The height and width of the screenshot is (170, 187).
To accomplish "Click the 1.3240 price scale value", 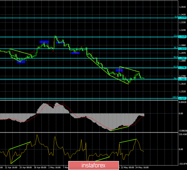I will pyautogui.click(x=183, y=30).
